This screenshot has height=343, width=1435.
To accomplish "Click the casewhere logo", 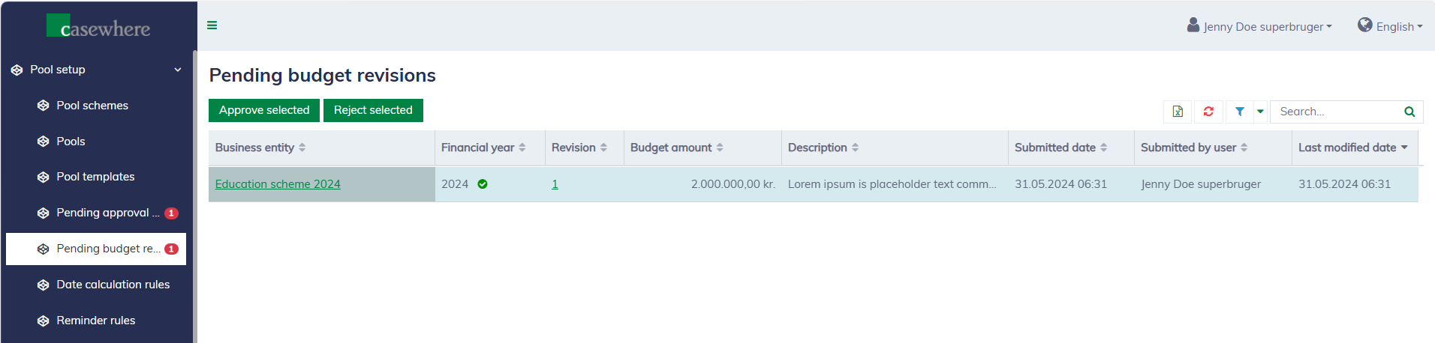I will point(98,27).
